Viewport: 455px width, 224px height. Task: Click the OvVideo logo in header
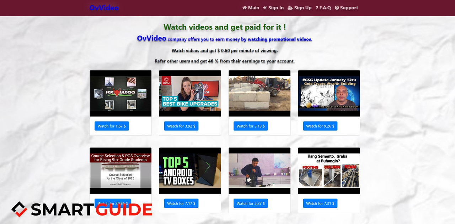point(104,8)
